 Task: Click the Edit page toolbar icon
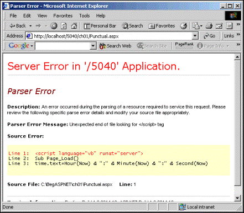tap(219, 26)
